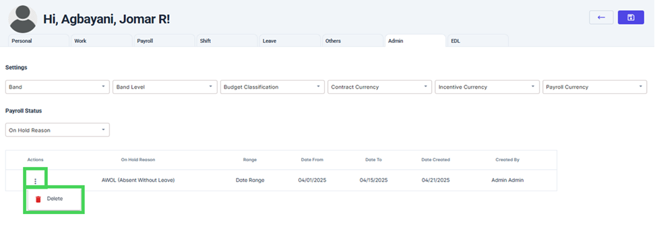
Task: Click the Created By column header
Action: 507,160
